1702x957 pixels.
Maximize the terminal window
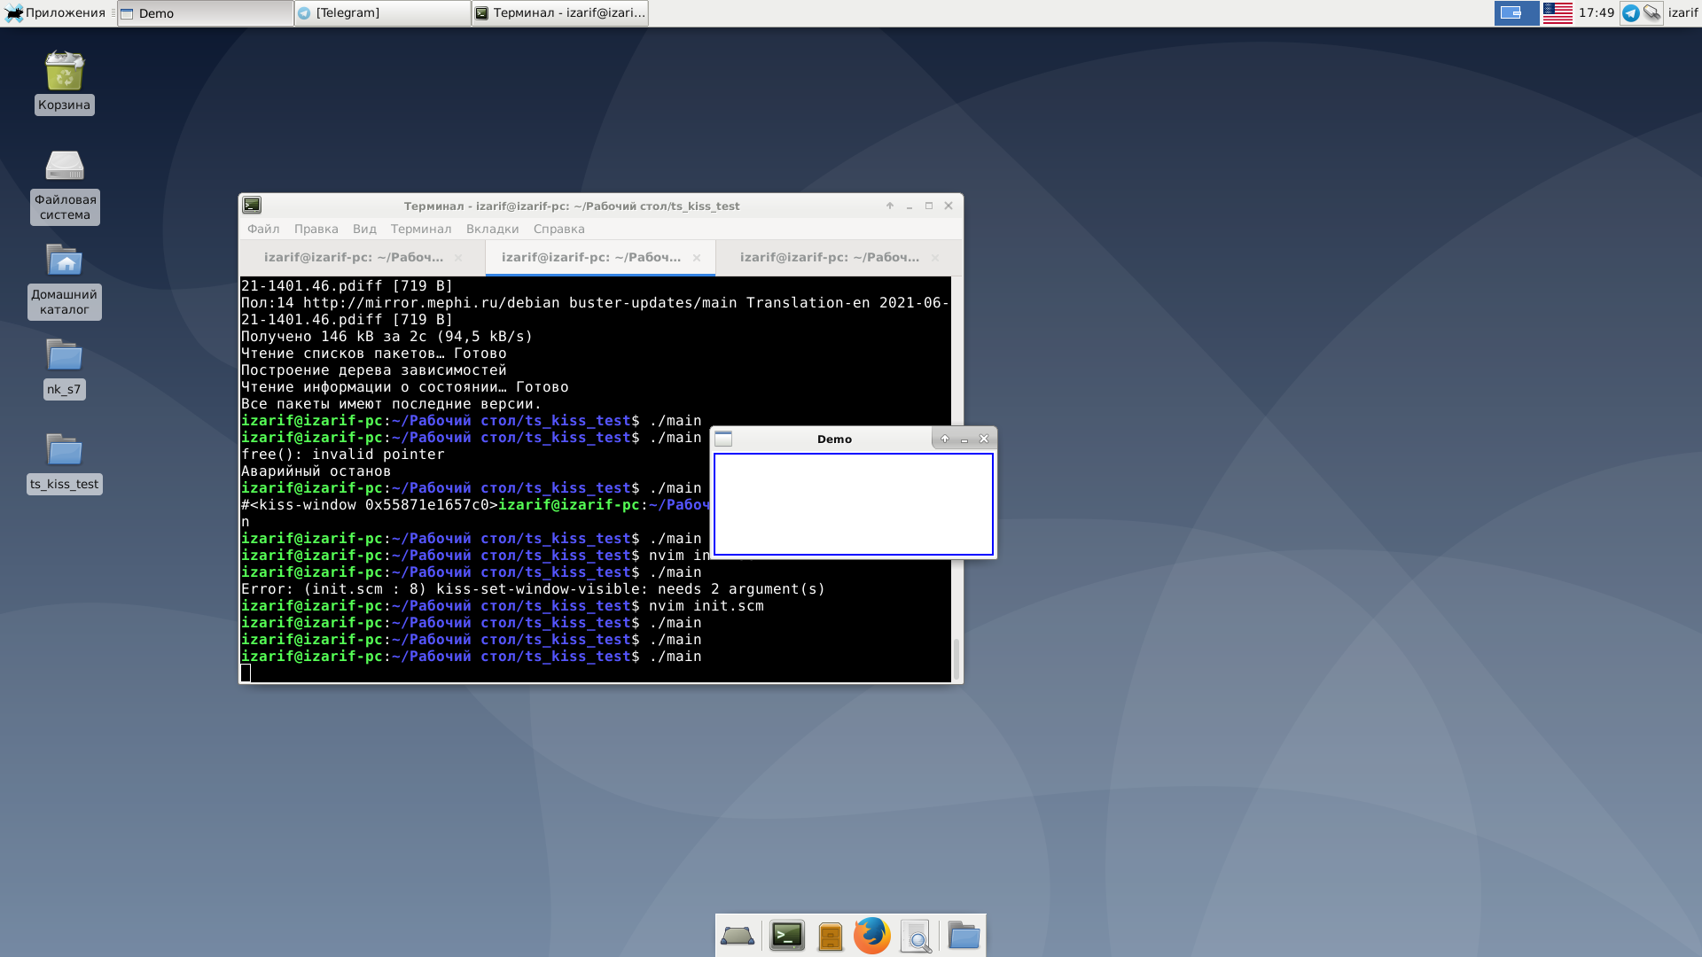pos(929,206)
